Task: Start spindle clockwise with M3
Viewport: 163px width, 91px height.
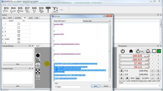Action: (x=6, y=10)
